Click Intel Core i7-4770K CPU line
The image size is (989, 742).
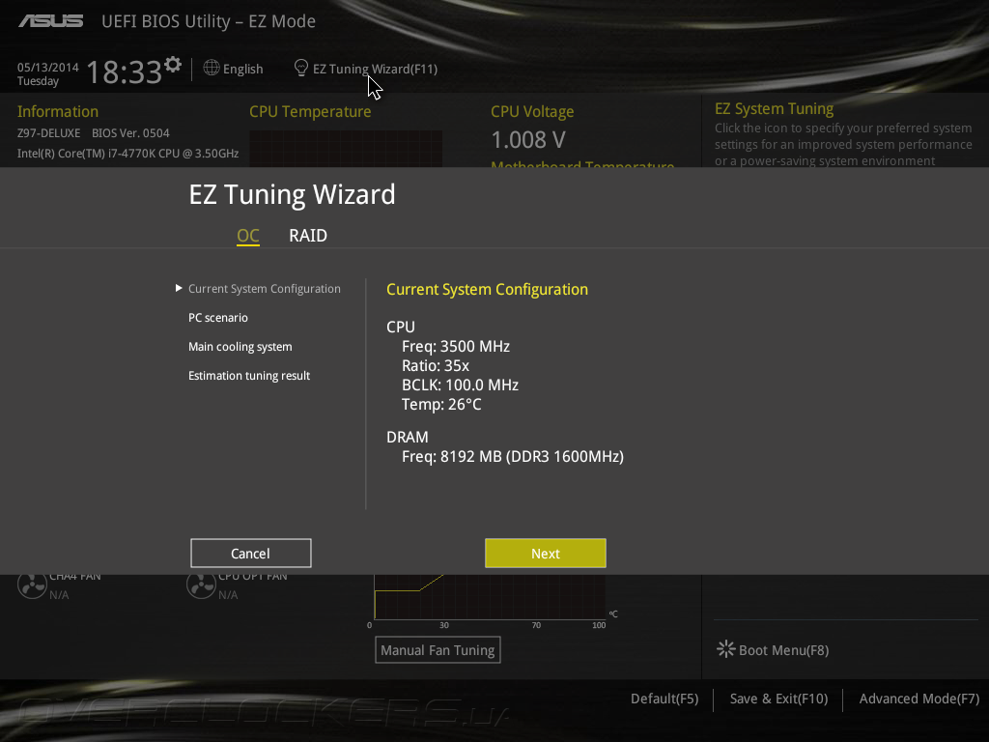coord(128,154)
